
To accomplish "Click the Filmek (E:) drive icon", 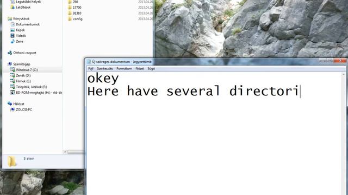I will point(13,81).
